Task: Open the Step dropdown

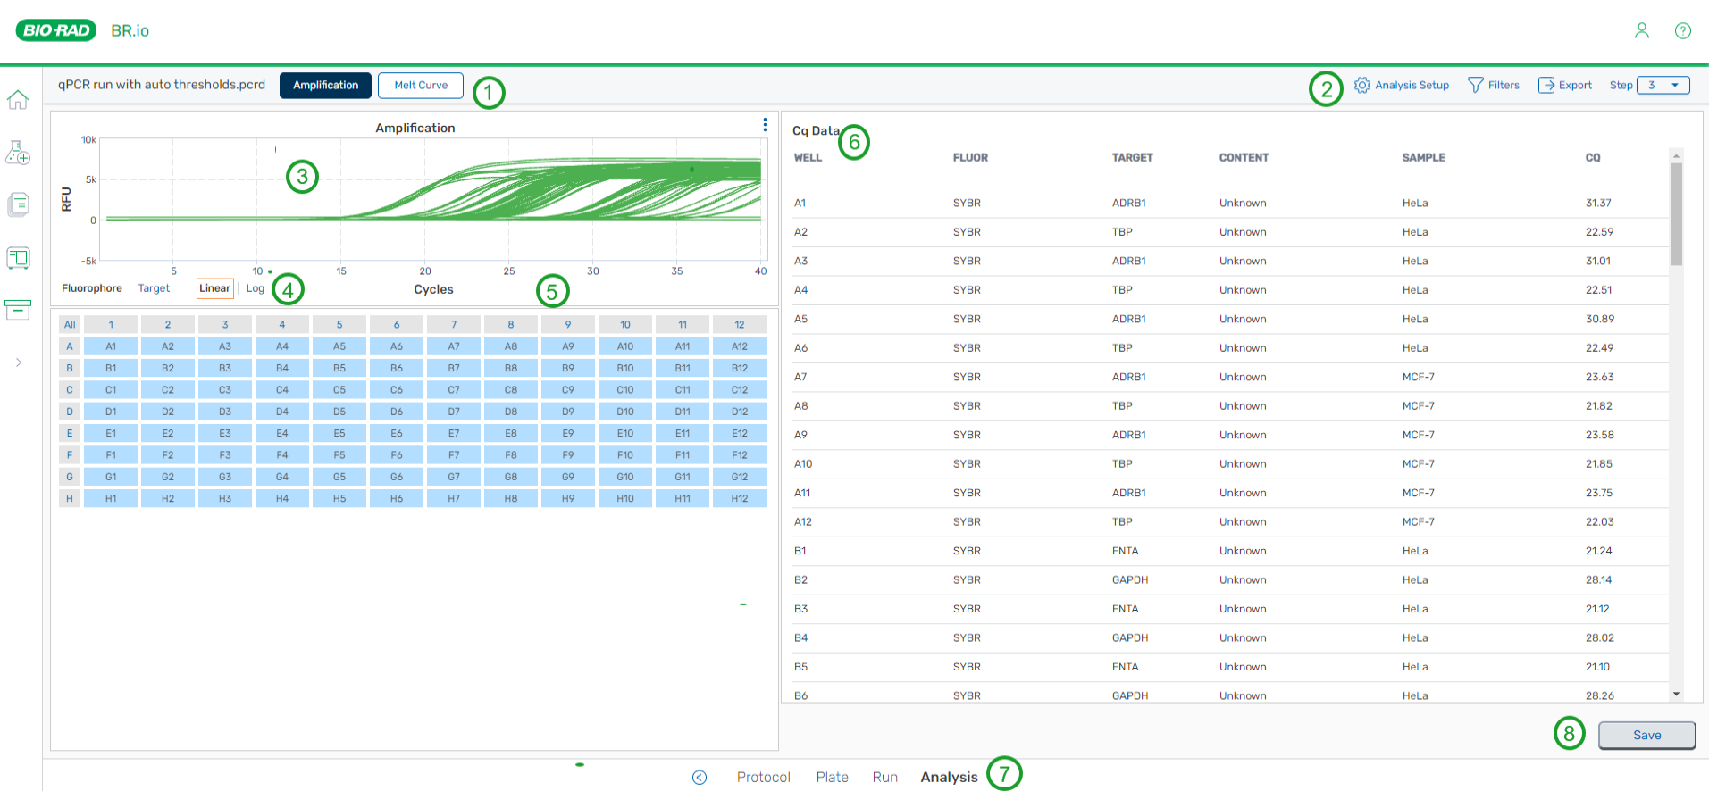Action: [x=1663, y=85]
